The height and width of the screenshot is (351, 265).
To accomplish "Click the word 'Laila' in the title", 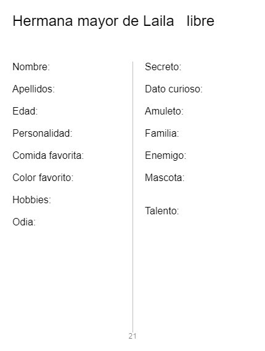I will click(x=158, y=21).
